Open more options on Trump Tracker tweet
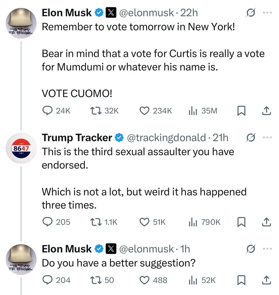This screenshot has height=295, width=279. point(267,137)
